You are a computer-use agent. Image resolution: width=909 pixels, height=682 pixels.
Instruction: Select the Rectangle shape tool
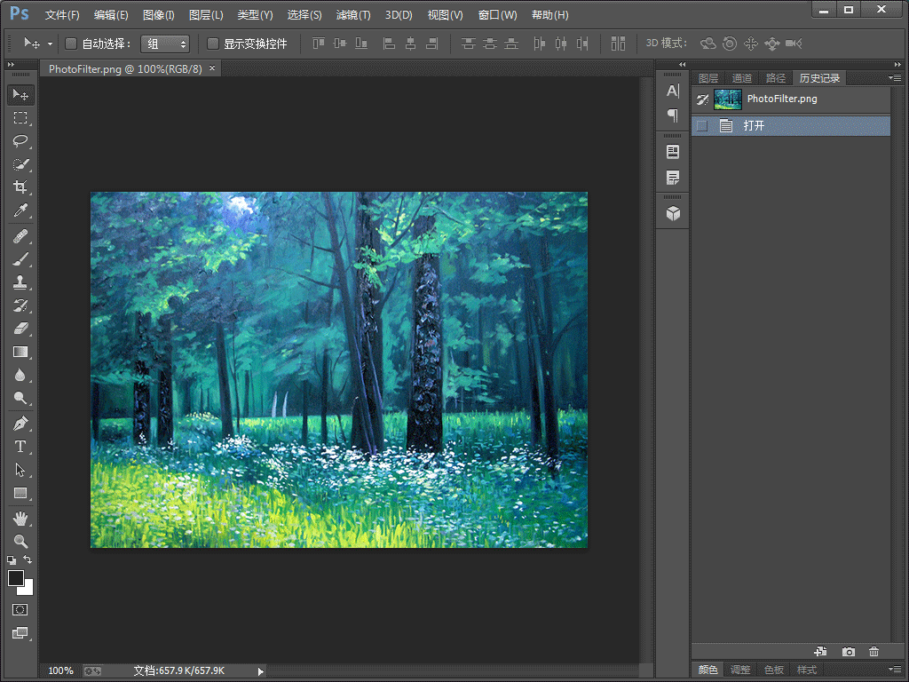tap(20, 493)
